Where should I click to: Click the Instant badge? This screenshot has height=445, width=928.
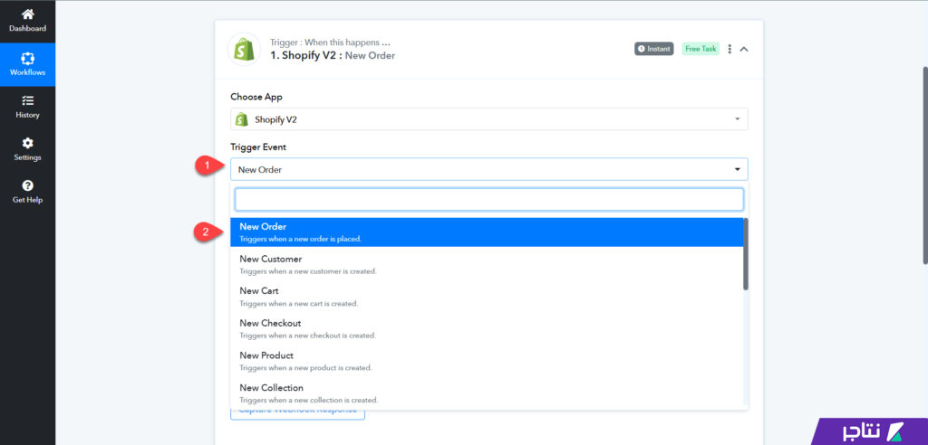[654, 49]
